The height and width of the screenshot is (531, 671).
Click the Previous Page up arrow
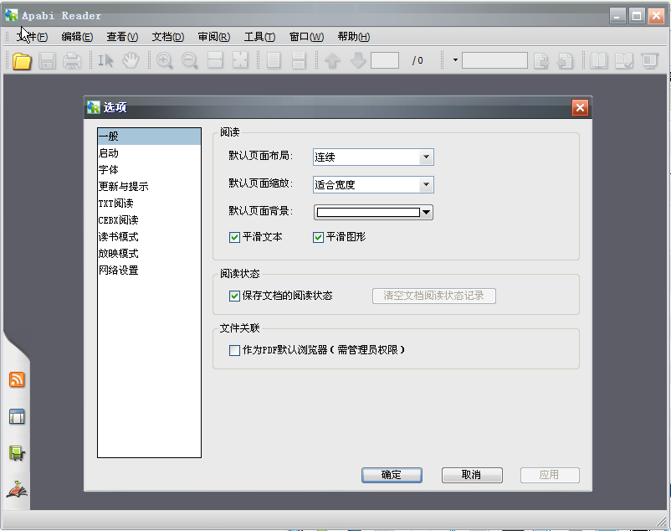coord(332,61)
